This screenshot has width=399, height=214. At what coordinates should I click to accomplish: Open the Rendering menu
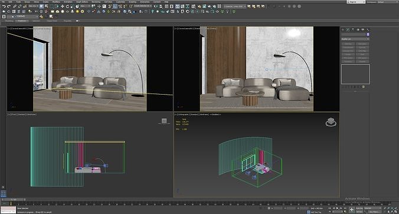[96, 2]
